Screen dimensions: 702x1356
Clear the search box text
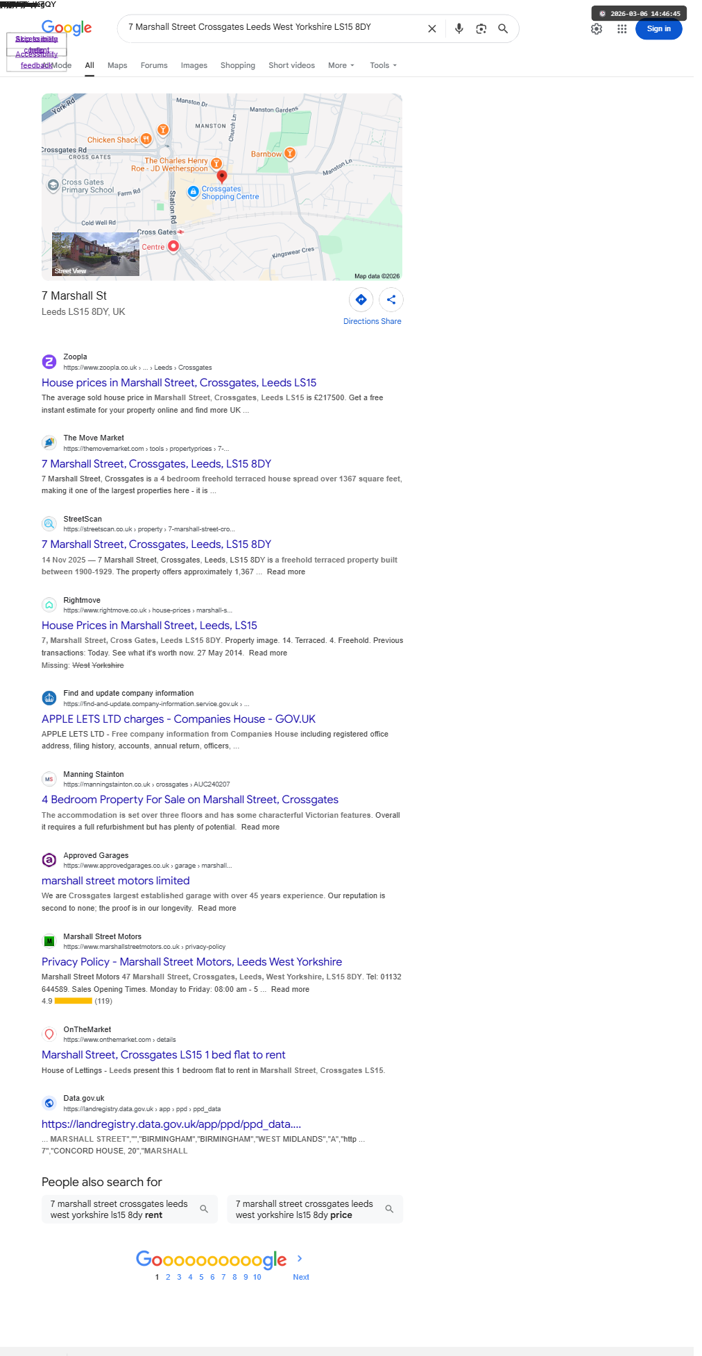point(431,29)
